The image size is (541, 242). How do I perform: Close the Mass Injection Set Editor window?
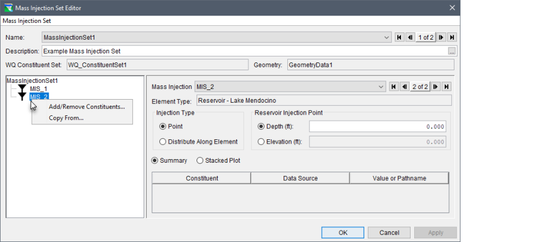tap(452, 8)
